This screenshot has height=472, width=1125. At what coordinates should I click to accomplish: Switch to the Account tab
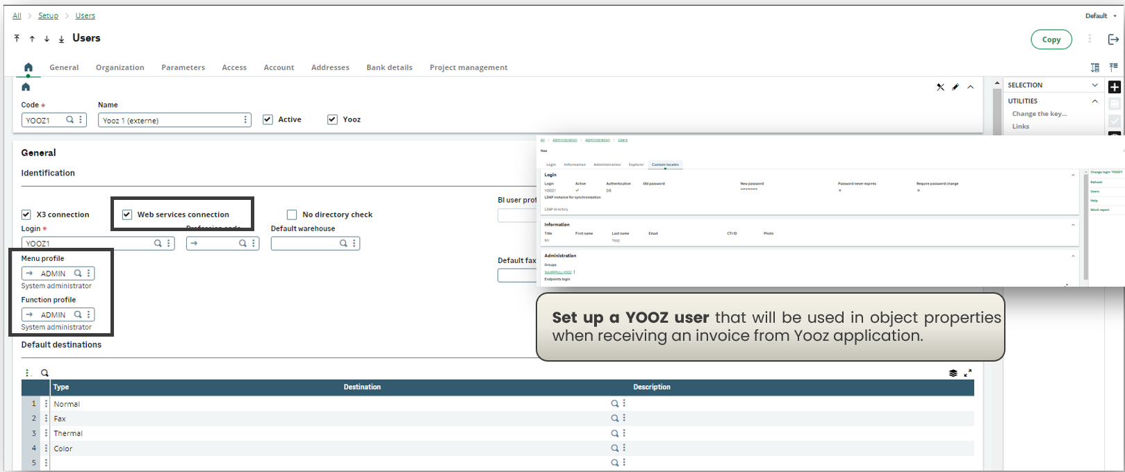coord(279,67)
